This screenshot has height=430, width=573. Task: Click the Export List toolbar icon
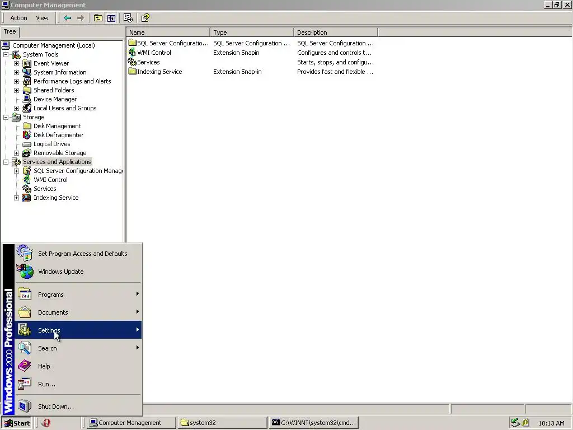[128, 18]
